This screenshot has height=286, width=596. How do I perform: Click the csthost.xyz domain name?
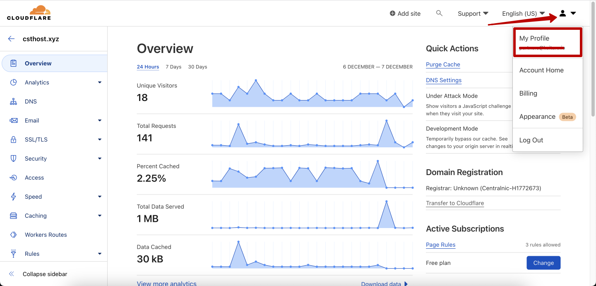(x=41, y=39)
